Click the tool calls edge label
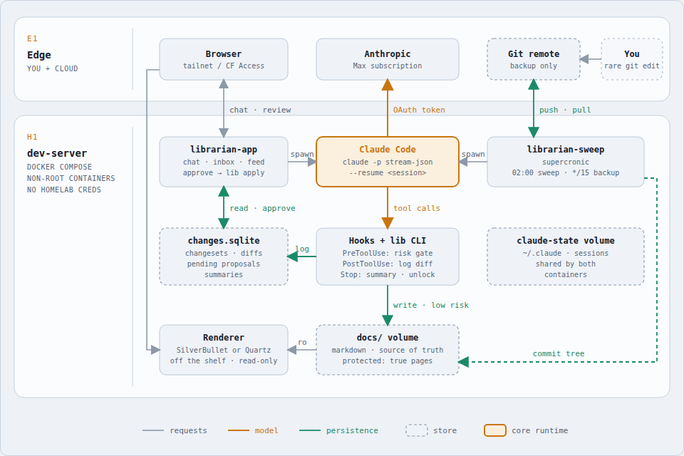This screenshot has height=456, width=684. (417, 208)
